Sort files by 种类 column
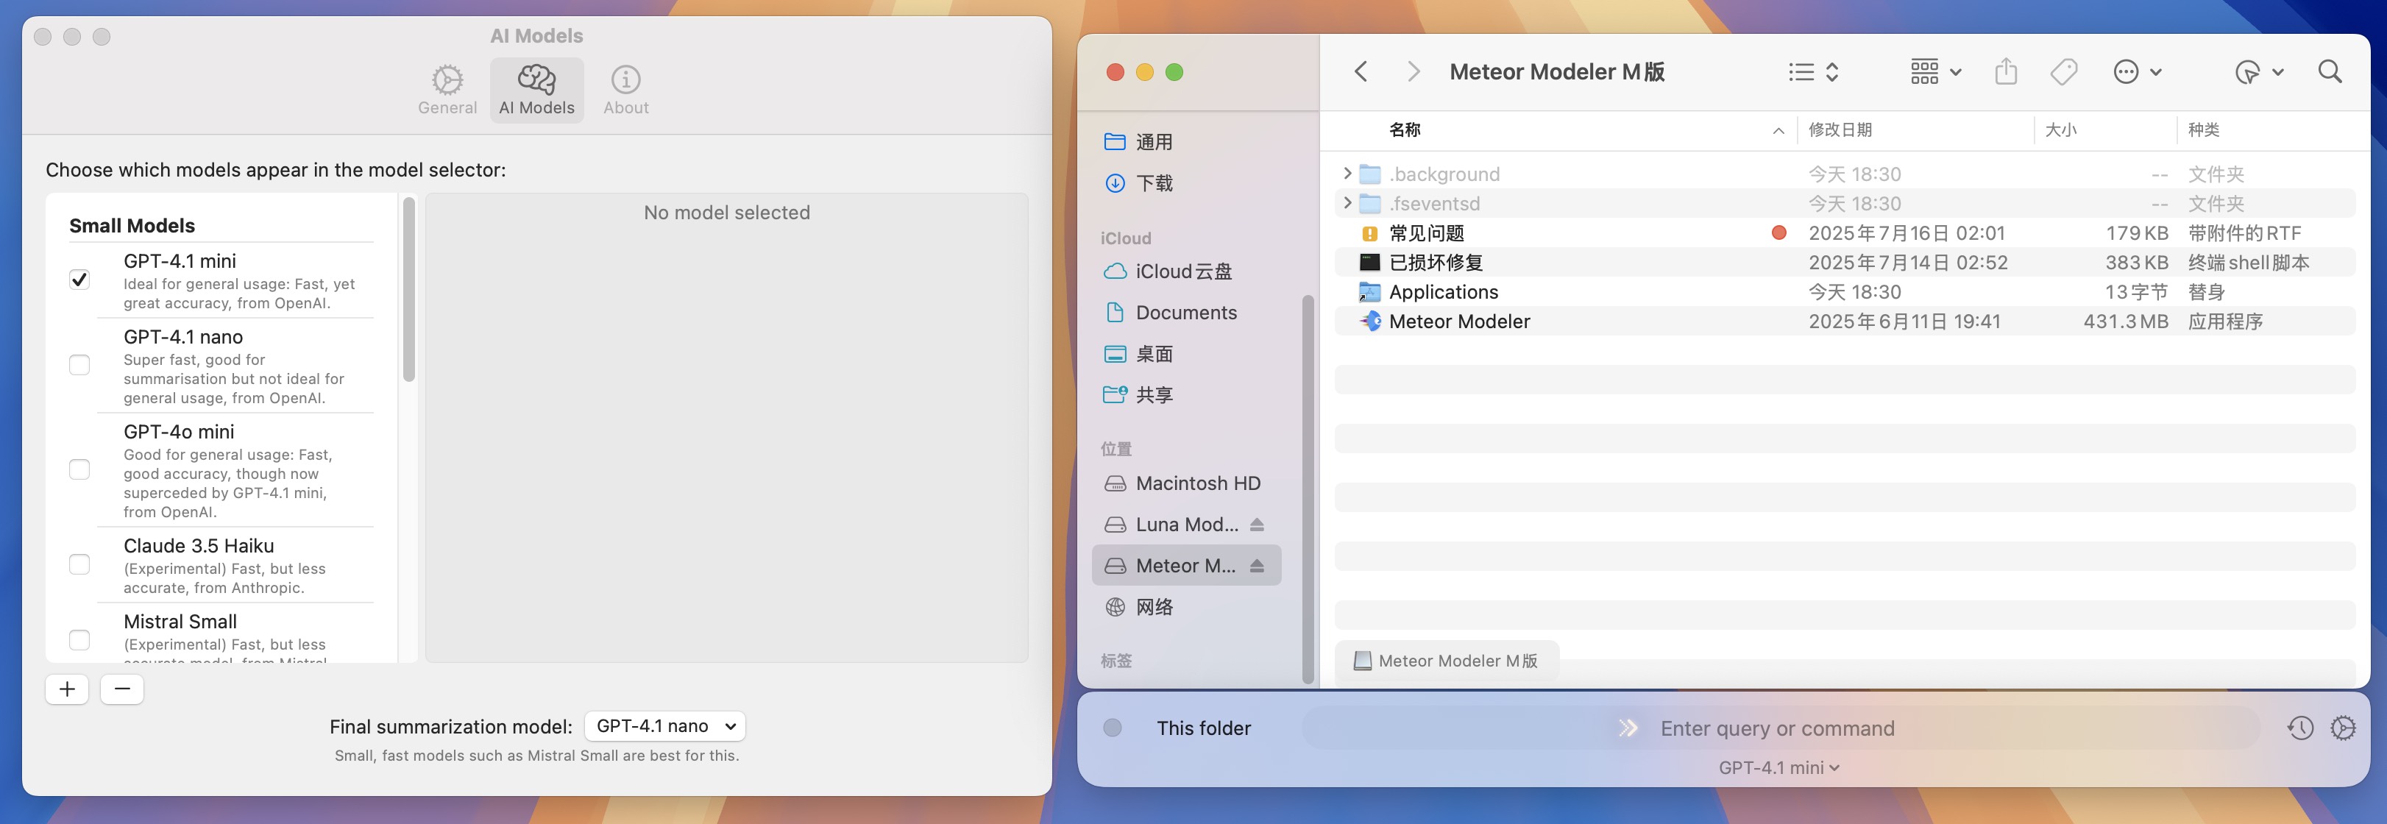The width and height of the screenshot is (2387, 824). click(x=2204, y=129)
